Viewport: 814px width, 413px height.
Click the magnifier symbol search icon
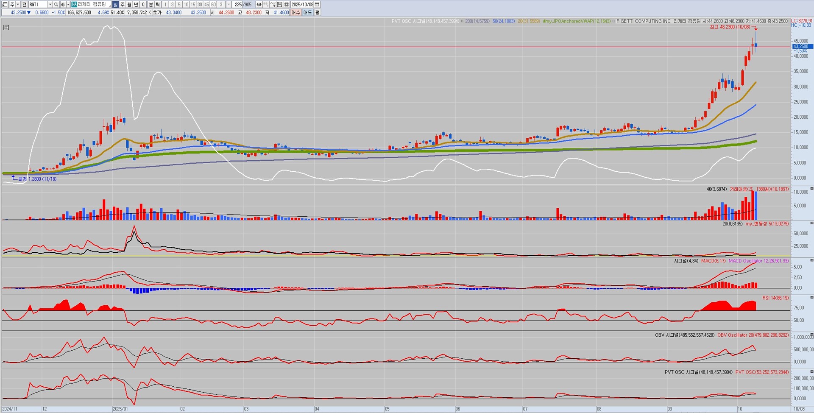pyautogui.click(x=56, y=5)
